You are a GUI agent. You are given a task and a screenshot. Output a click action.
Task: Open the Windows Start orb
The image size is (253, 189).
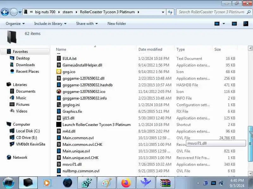tap(9, 183)
